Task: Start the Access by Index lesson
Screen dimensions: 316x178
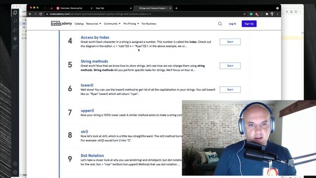Action: pyautogui.click(x=230, y=42)
